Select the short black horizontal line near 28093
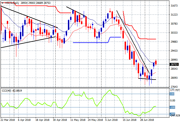The height and width of the screenshot is (123, 180). (147, 79)
